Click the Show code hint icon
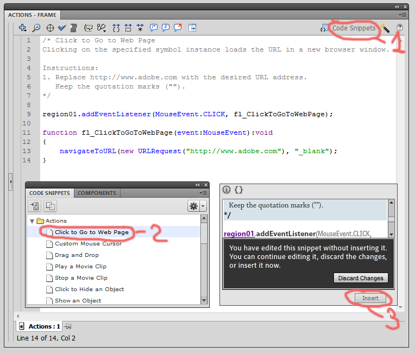415x353 pixels. tap(89, 28)
